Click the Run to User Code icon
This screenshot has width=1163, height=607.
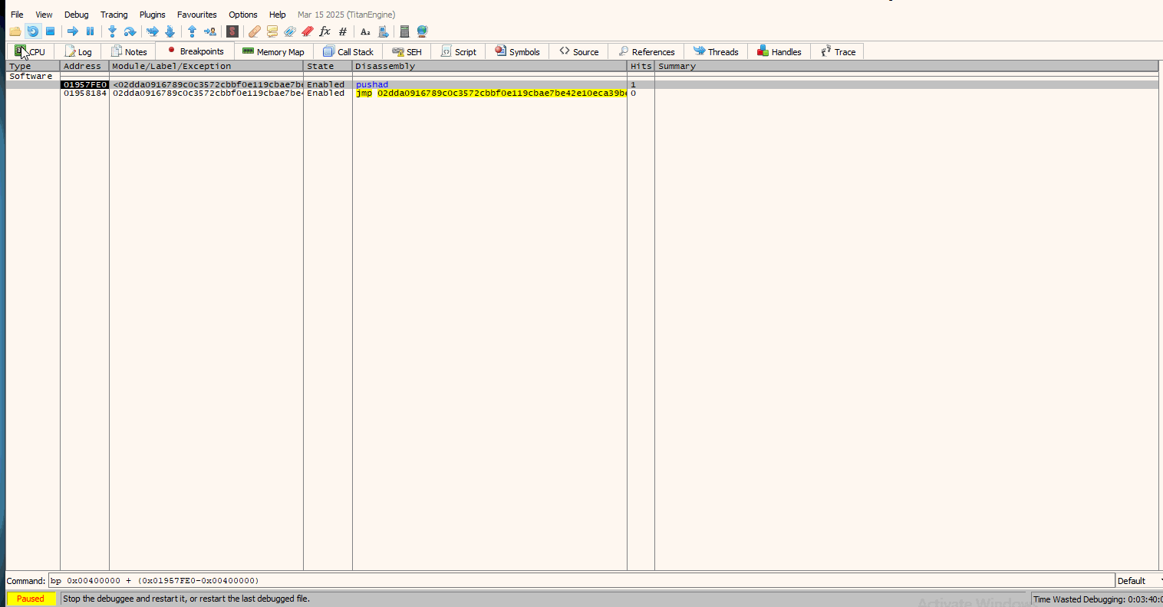click(x=209, y=31)
